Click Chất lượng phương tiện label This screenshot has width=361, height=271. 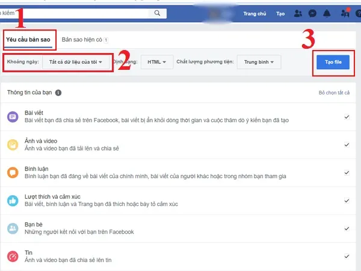tap(205, 62)
